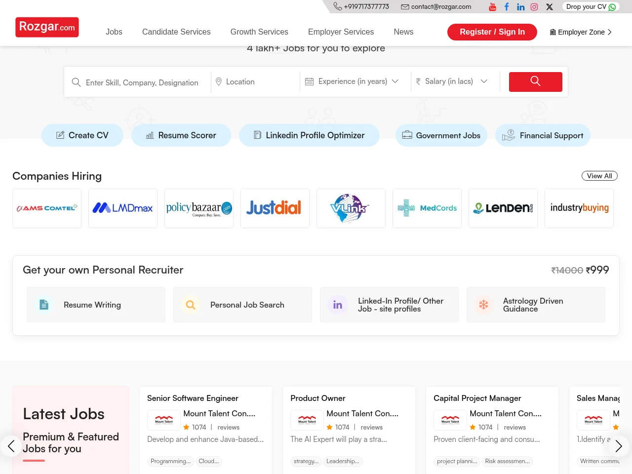Open the MedCords company logo
This screenshot has height=474, width=632.
(427, 208)
